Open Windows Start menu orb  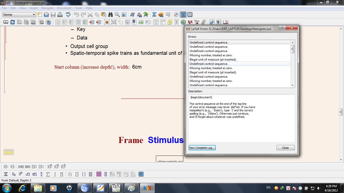pyautogui.click(x=7, y=188)
